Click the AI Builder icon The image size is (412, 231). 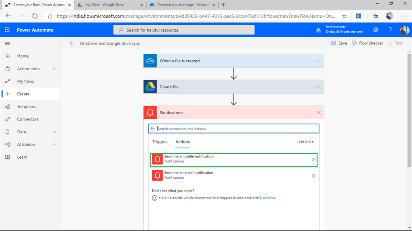pos(8,144)
